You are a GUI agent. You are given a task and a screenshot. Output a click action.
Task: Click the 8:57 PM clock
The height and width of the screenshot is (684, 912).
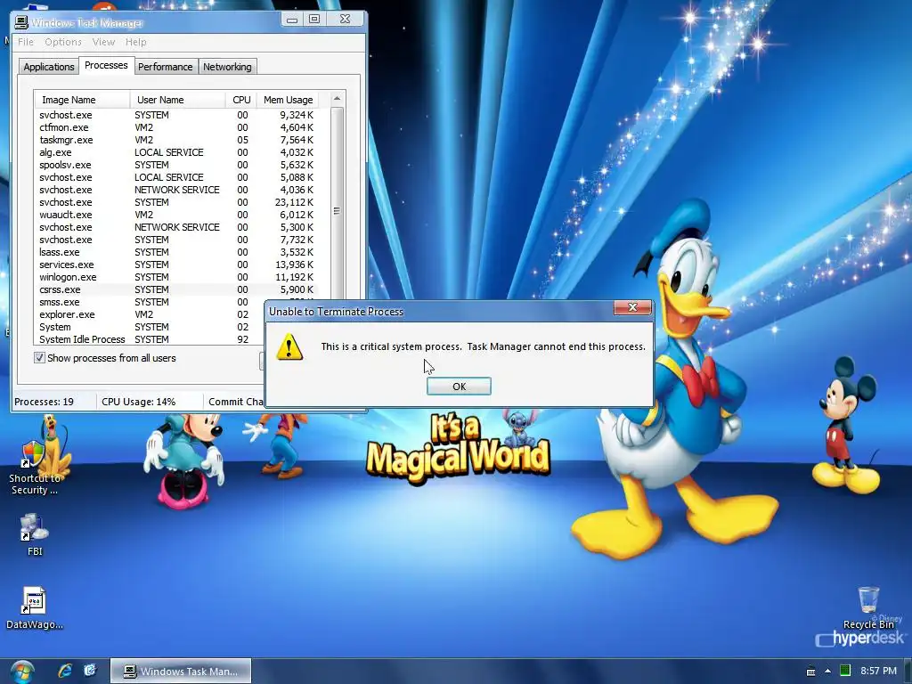pos(878,671)
